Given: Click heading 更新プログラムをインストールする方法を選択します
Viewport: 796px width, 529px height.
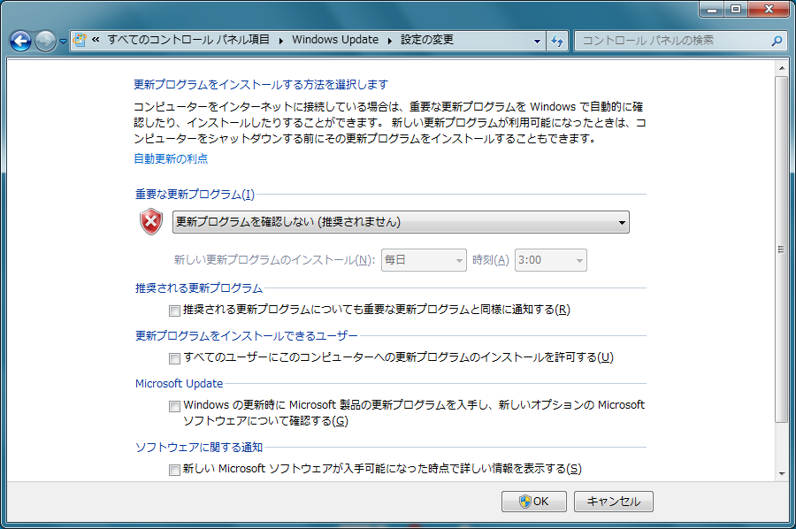Looking at the screenshot, I should point(261,85).
